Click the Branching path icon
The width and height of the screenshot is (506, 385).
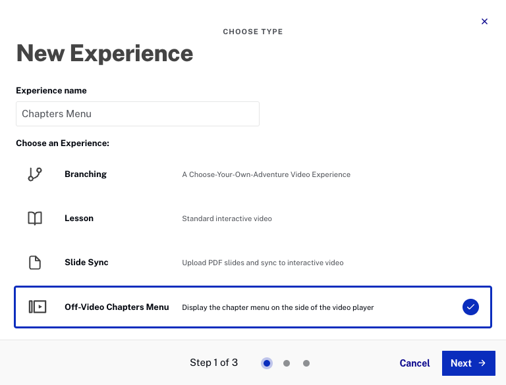click(35, 174)
